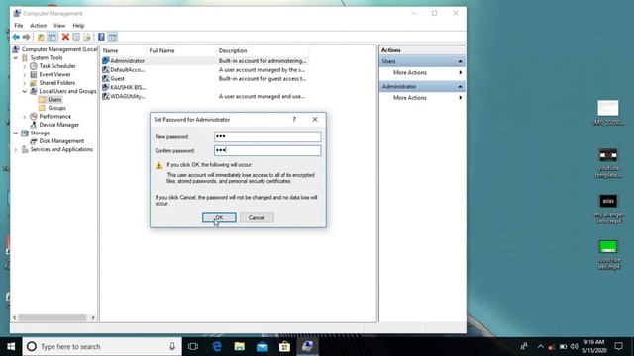Collapse the System Tools tree node
634x356 pixels.
16,58
